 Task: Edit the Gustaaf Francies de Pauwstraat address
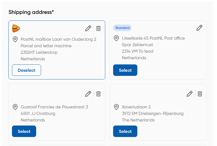(88, 94)
